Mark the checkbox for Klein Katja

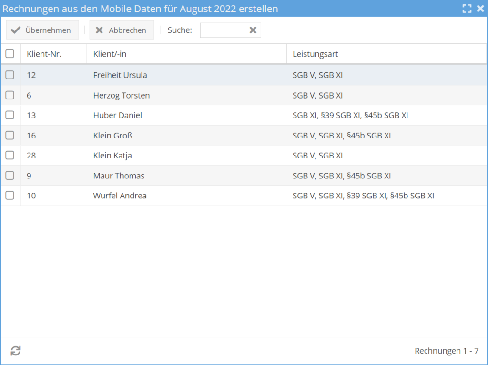(10, 156)
